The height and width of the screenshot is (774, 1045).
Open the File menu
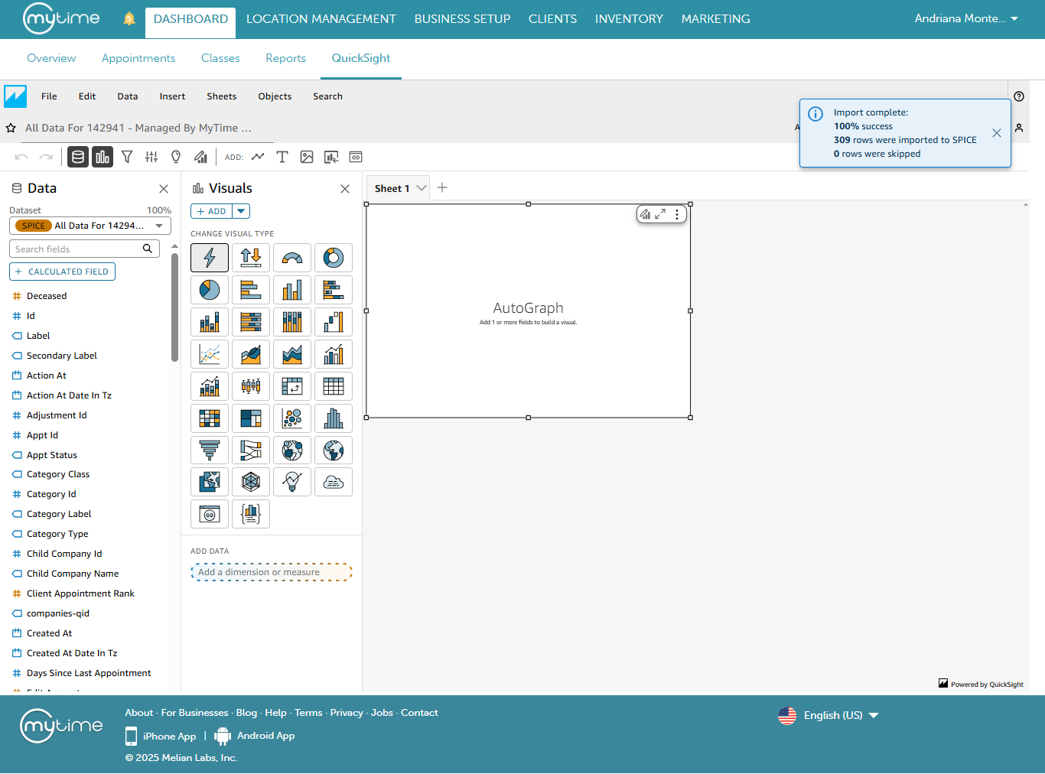click(x=49, y=96)
